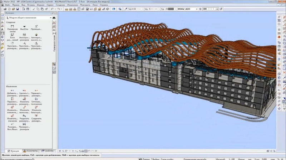Switch to the Свойства tab

pos(47,151)
